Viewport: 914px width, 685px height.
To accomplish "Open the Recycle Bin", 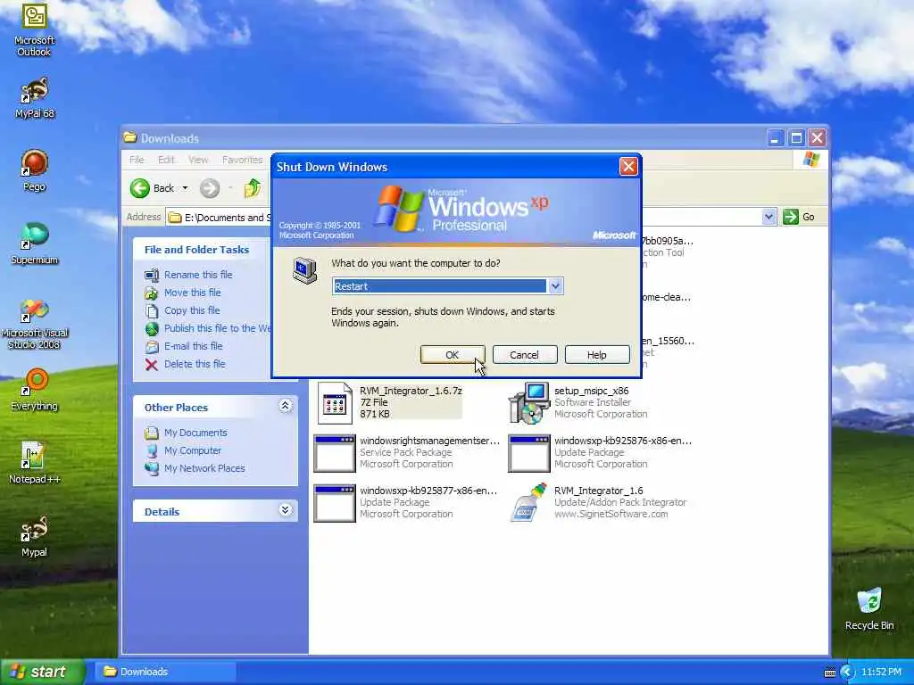I will coord(869,608).
